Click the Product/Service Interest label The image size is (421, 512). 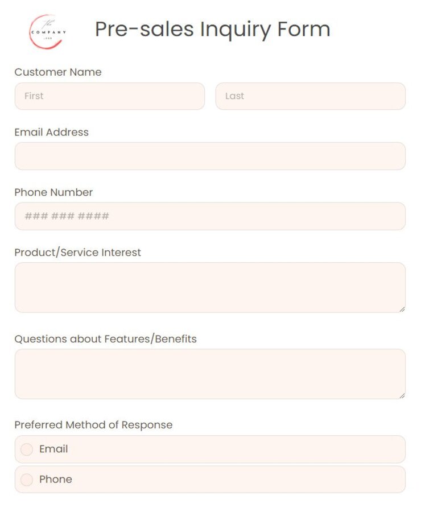78,252
